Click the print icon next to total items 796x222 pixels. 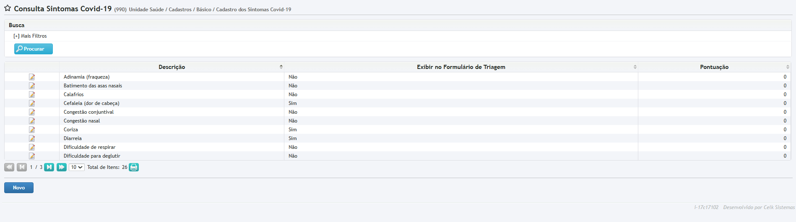tap(134, 167)
